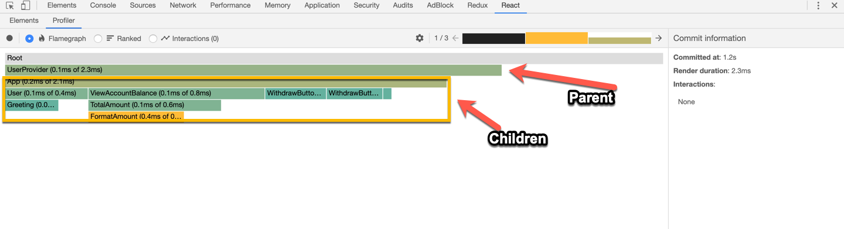Close the DevTools panel
Screen dimensions: 844x229
tap(834, 5)
